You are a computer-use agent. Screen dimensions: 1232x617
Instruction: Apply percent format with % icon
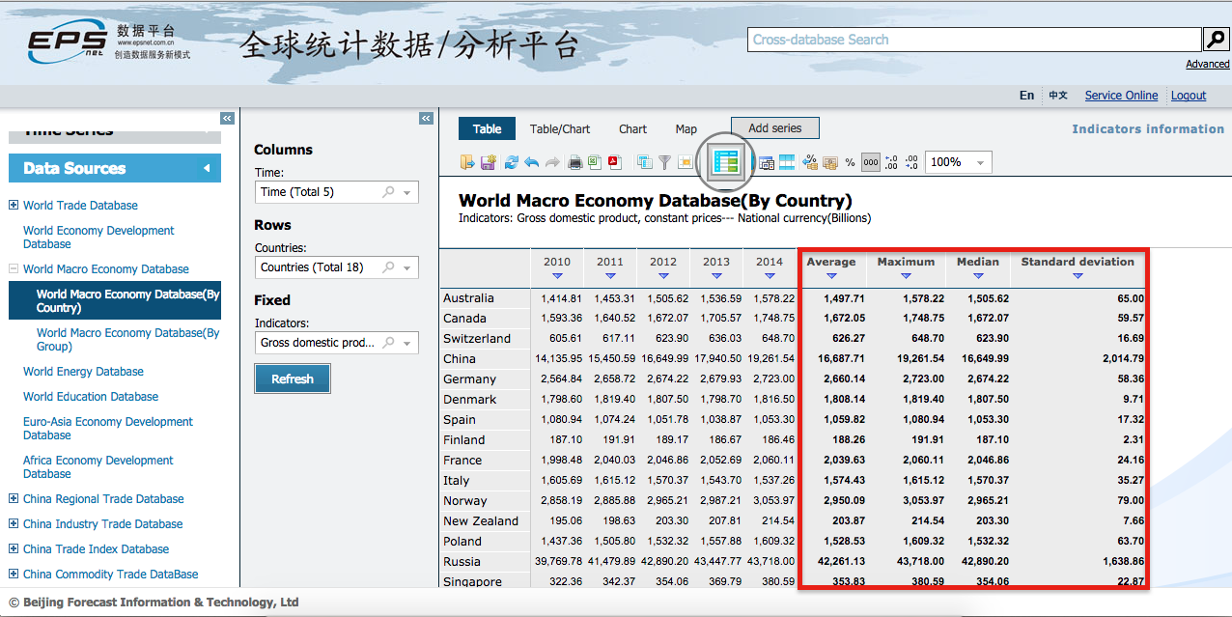pos(851,162)
